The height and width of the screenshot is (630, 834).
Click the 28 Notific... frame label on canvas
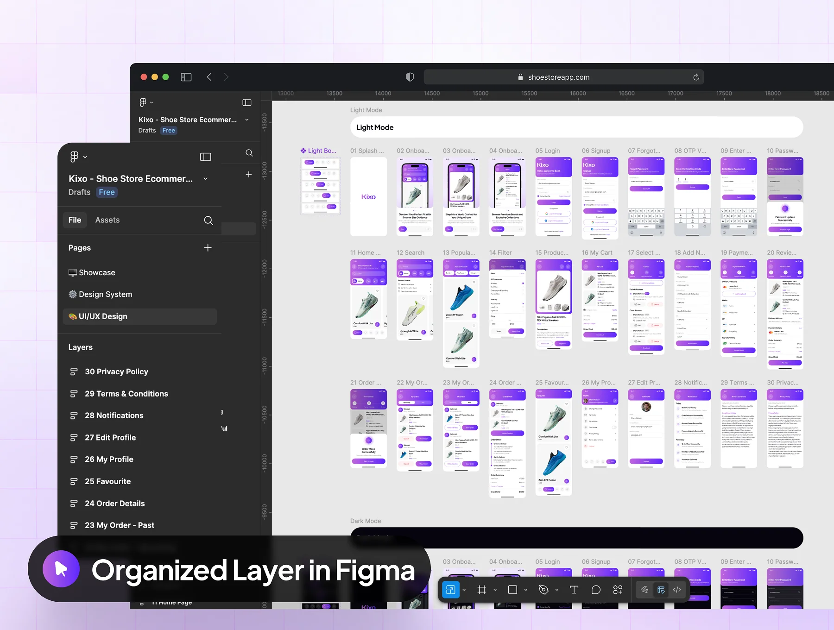click(x=690, y=383)
